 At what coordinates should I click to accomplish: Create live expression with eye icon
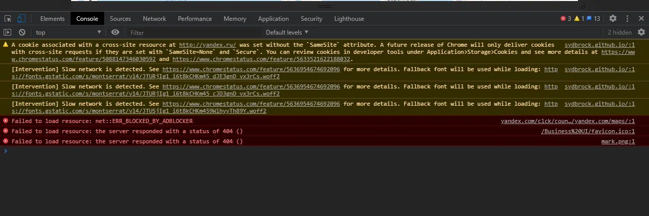(115, 33)
